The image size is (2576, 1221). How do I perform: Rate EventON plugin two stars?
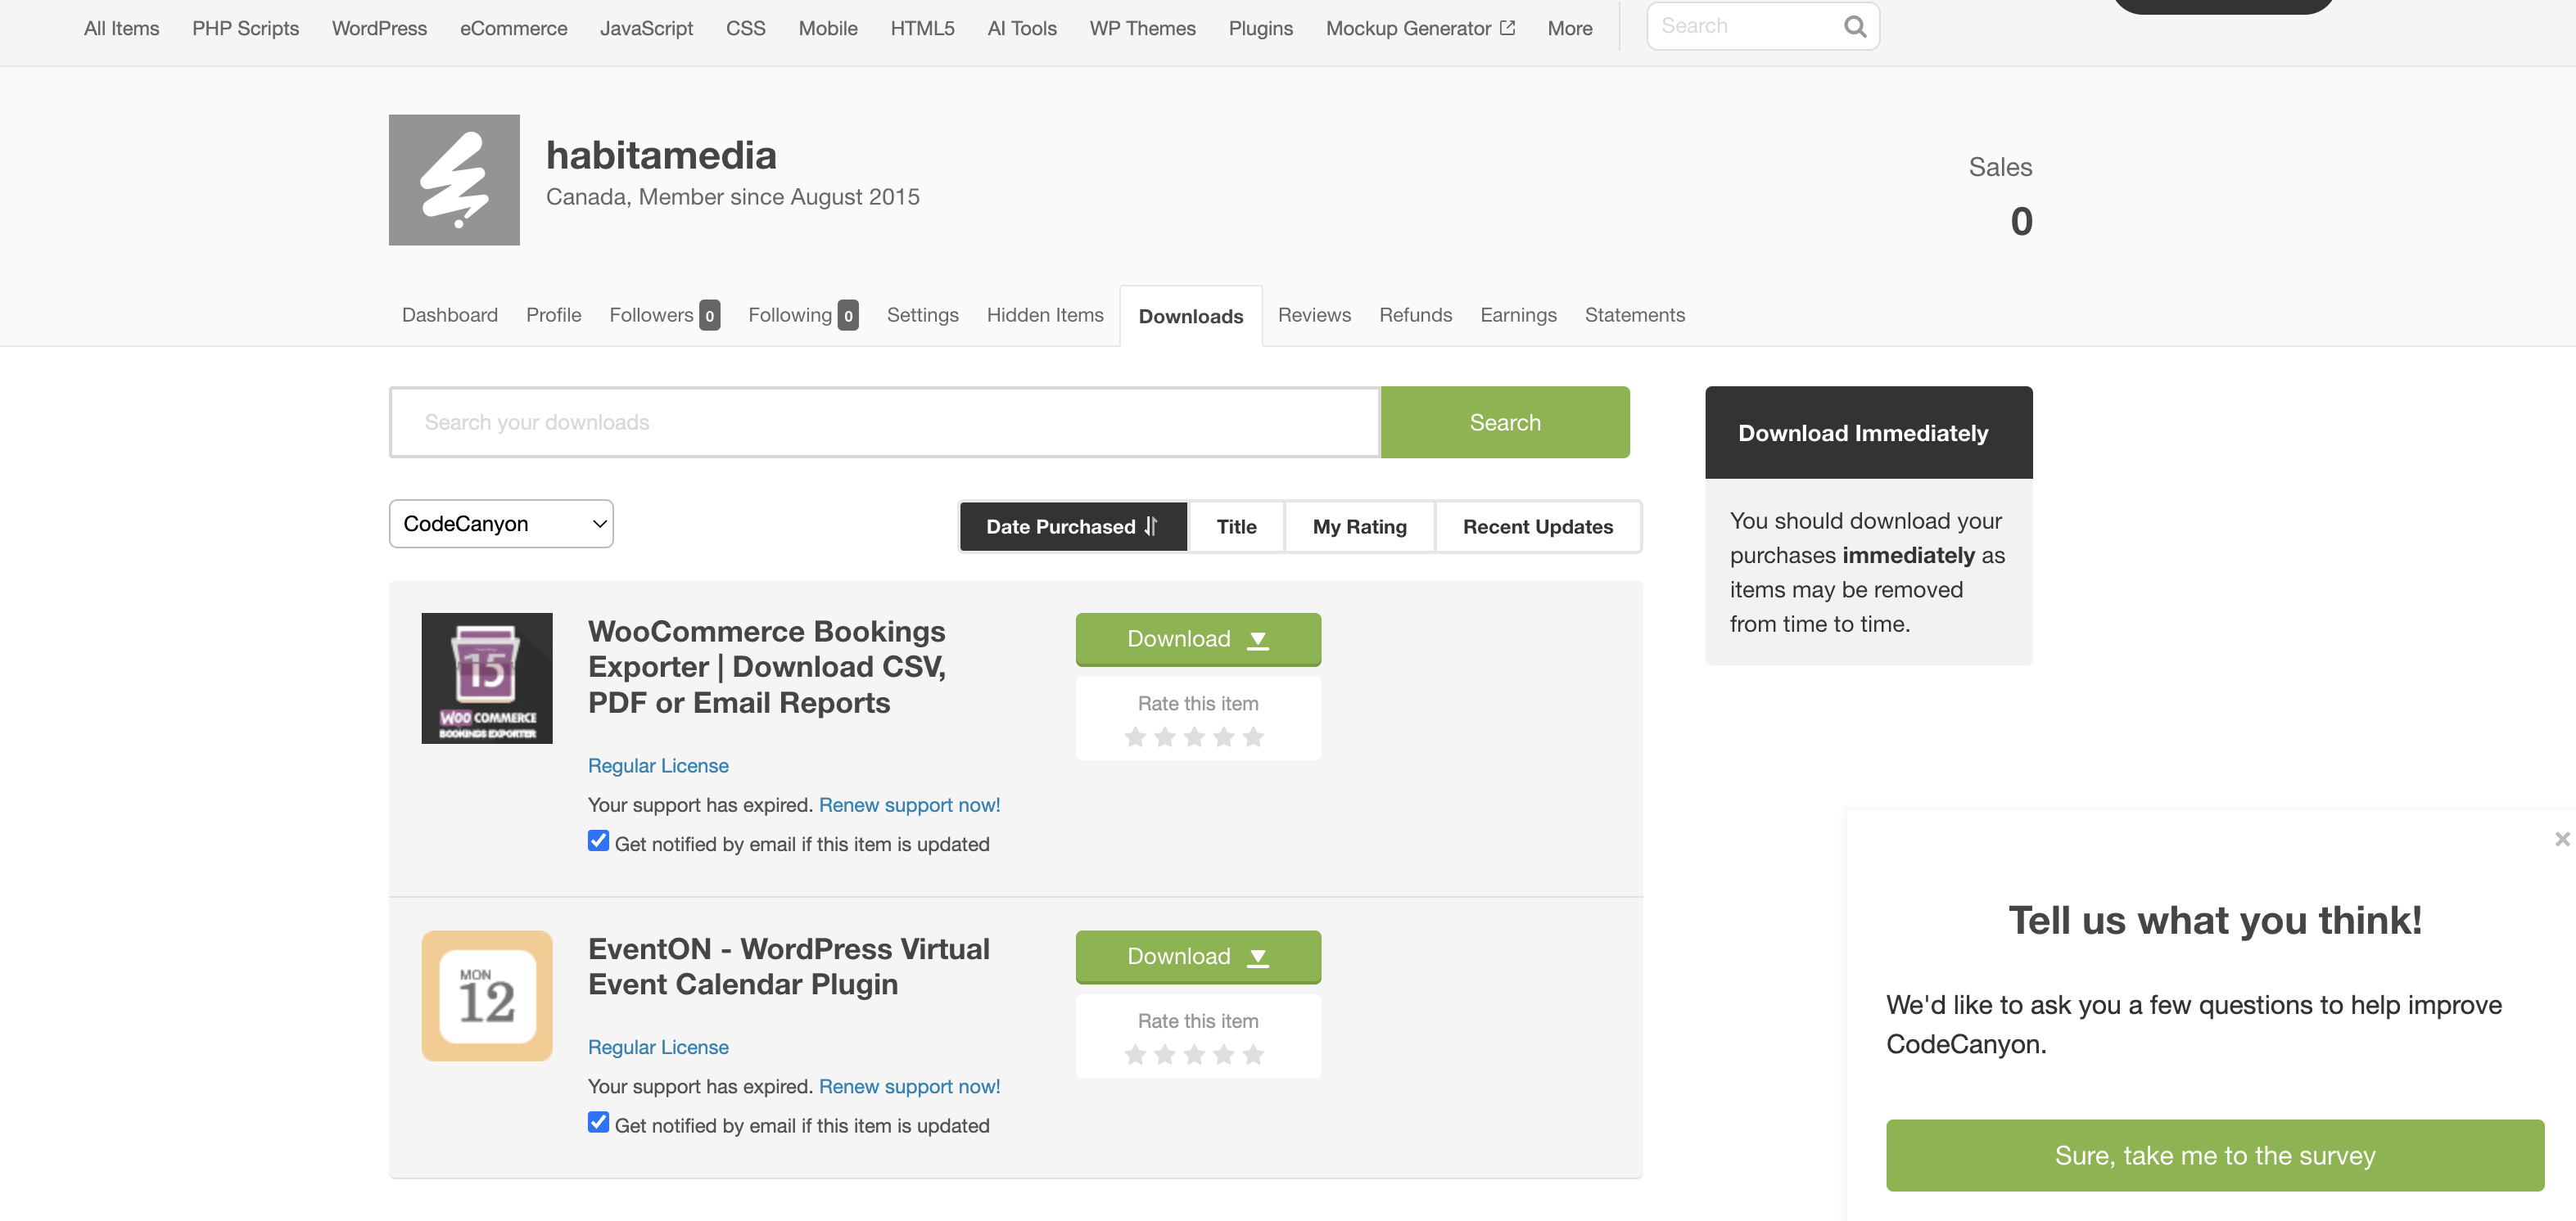[1165, 1055]
